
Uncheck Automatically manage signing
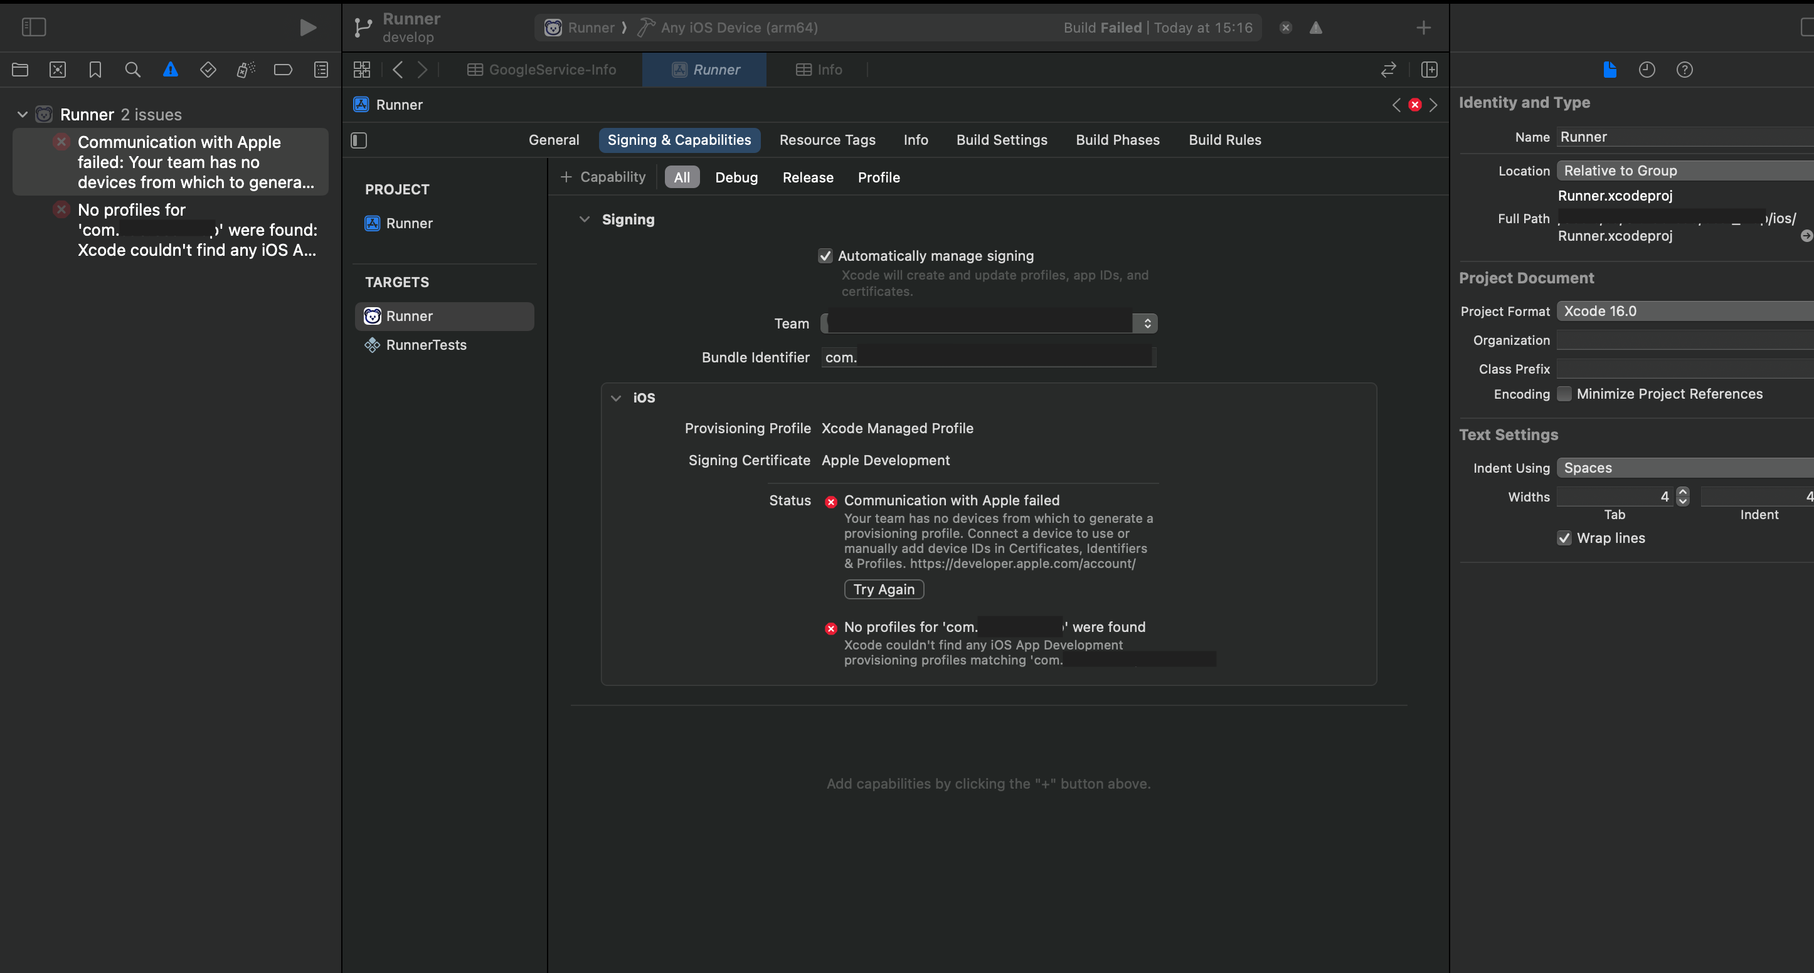[x=825, y=256]
